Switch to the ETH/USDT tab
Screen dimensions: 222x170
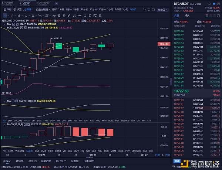coord(8,3)
